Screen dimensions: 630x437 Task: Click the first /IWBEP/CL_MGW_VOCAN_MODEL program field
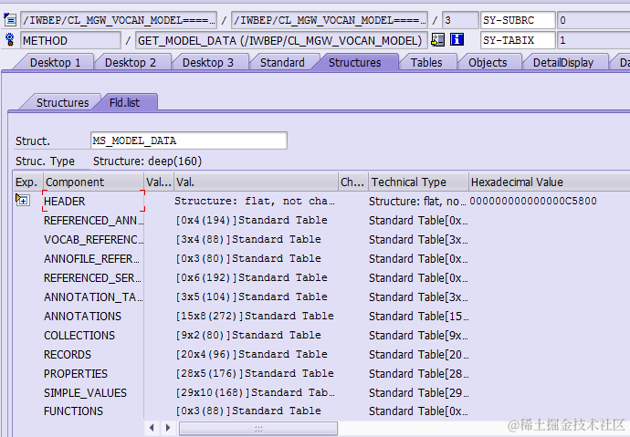coord(119,20)
